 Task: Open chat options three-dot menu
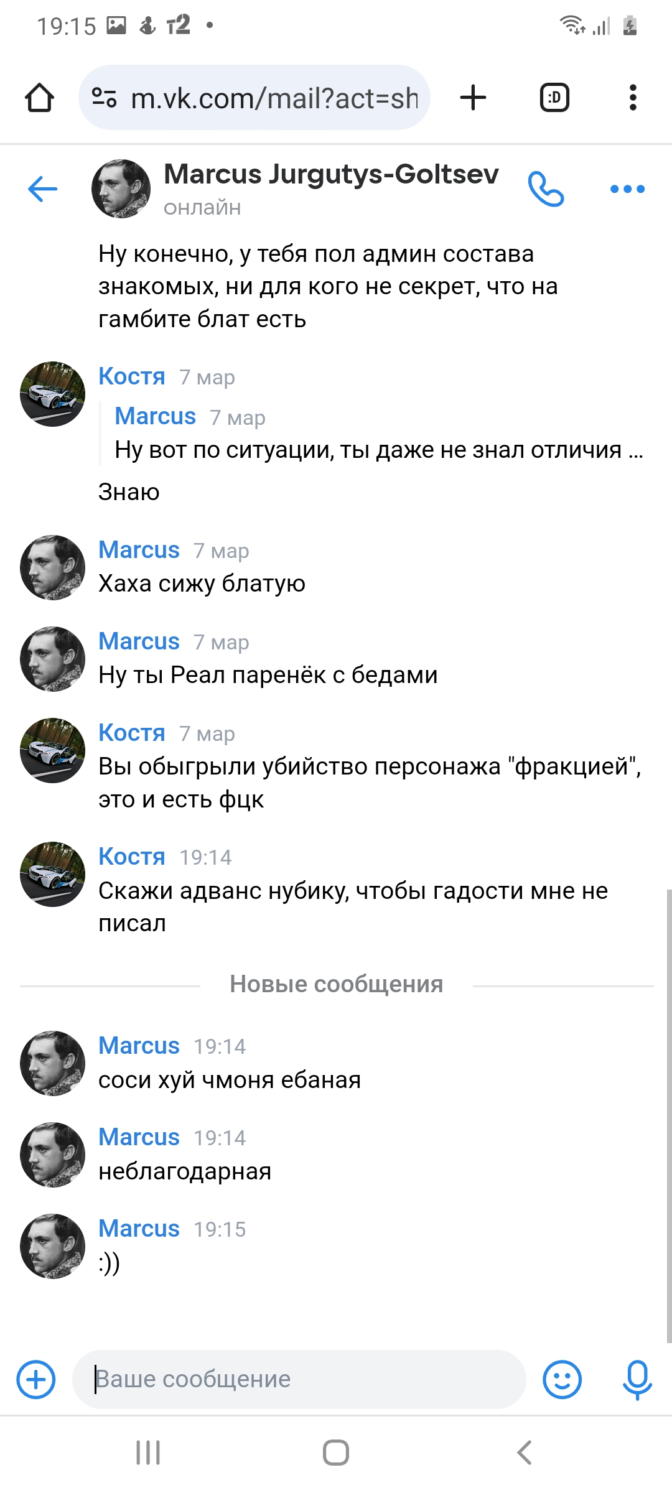pos(627,188)
